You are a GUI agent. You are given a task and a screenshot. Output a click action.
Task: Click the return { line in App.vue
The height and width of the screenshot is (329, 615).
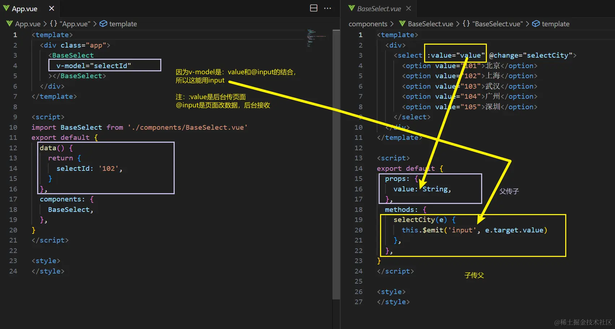(x=65, y=158)
